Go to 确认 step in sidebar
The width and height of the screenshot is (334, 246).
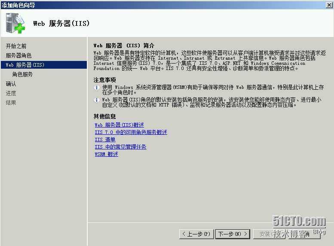click(x=11, y=84)
